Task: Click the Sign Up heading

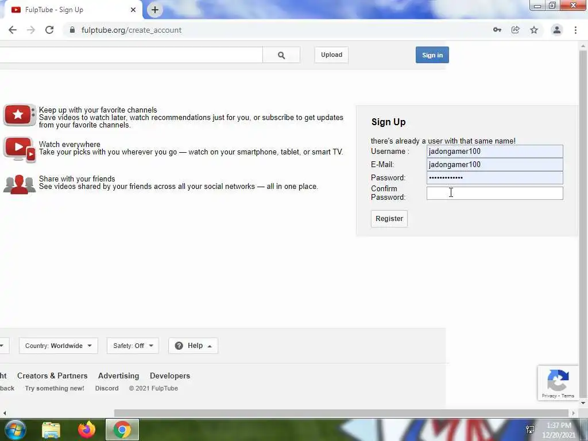Action: point(389,122)
